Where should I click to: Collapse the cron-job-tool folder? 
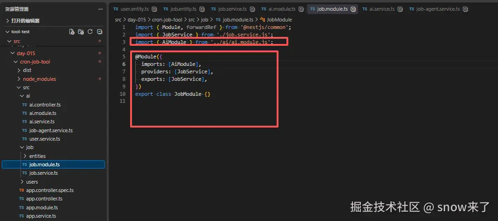16,62
